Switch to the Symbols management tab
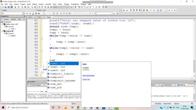 [x=13, y=19]
